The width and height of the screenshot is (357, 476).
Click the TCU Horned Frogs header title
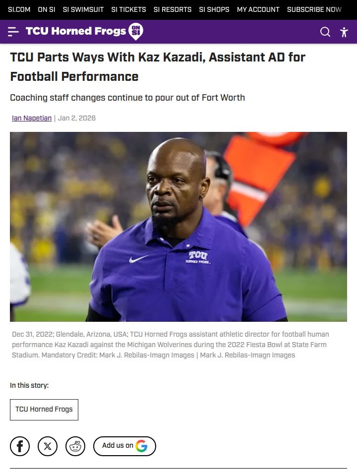pyautogui.click(x=76, y=31)
